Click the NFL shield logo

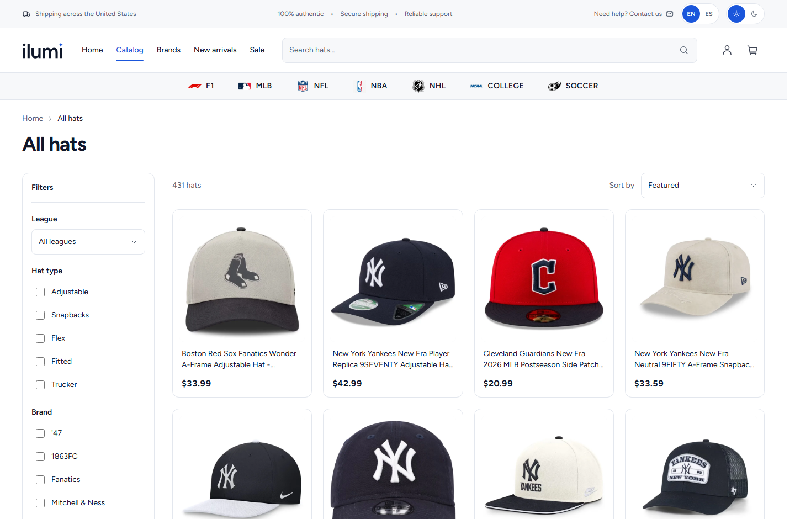click(x=303, y=86)
